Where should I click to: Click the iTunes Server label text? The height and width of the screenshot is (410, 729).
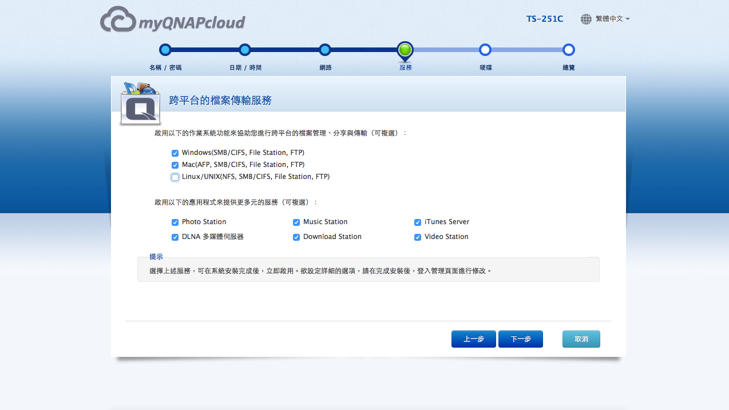447,222
